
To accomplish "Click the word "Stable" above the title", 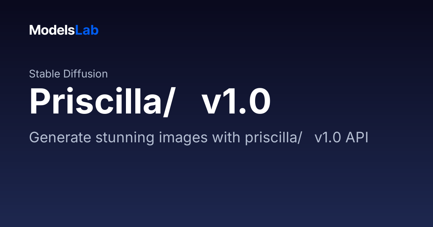I will pyautogui.click(x=45, y=74).
